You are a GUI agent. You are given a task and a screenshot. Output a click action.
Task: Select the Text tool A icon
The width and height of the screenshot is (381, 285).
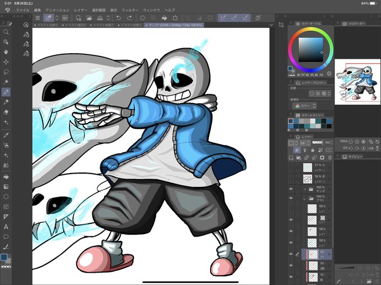click(6, 227)
